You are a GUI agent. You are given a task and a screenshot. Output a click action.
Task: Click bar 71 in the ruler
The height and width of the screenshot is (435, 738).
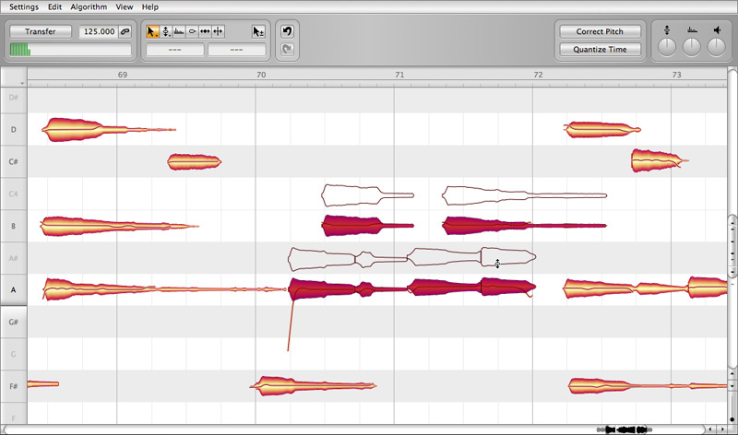pyautogui.click(x=399, y=75)
